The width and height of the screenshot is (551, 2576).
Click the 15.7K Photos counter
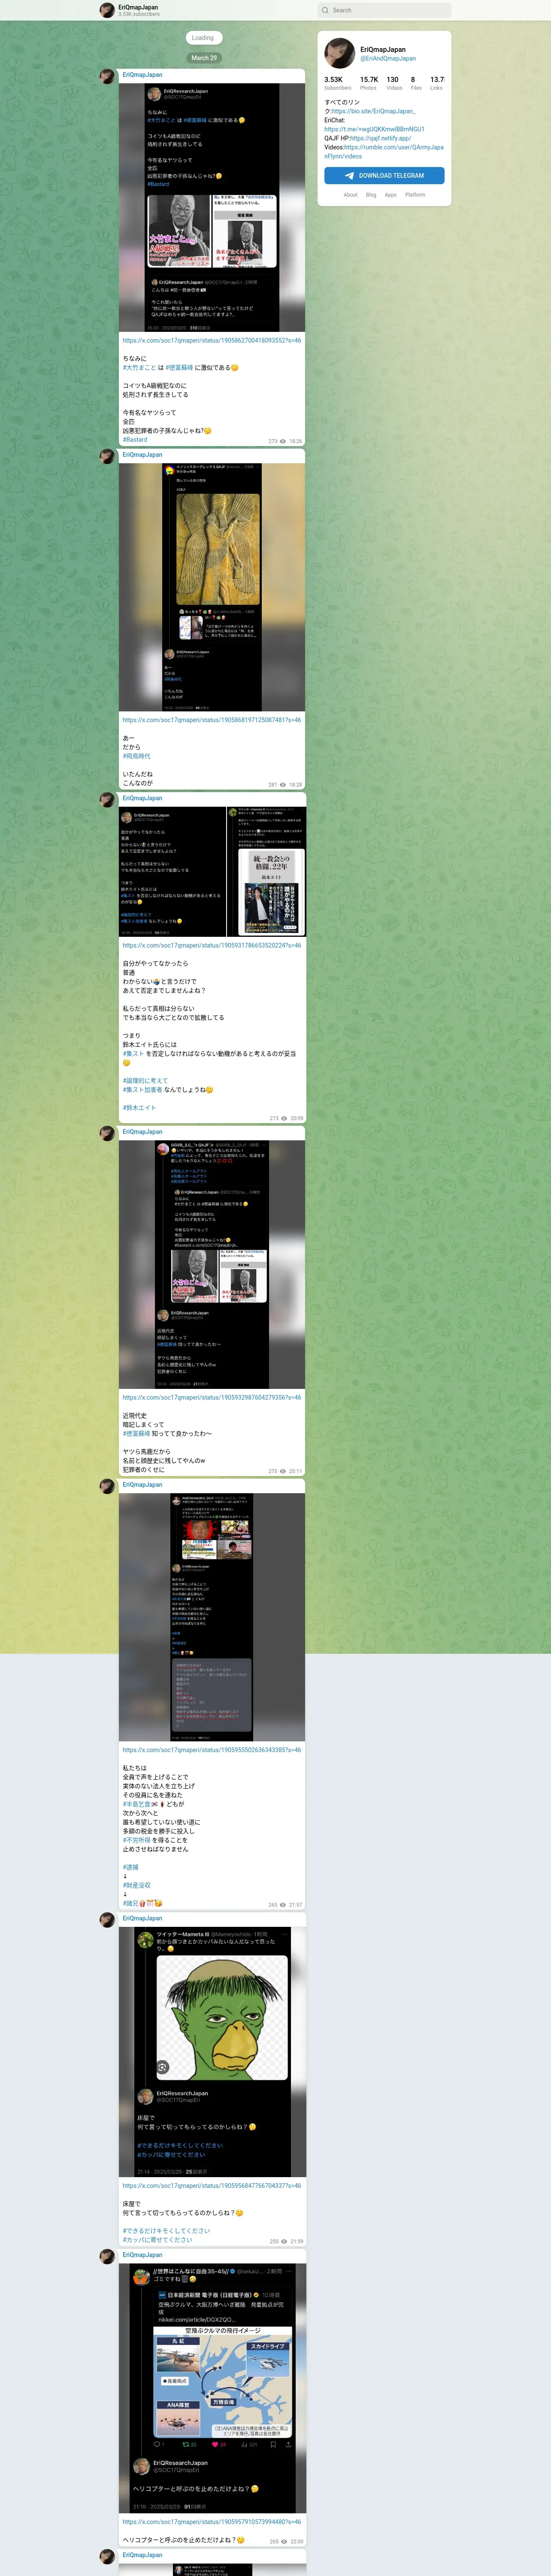369,83
